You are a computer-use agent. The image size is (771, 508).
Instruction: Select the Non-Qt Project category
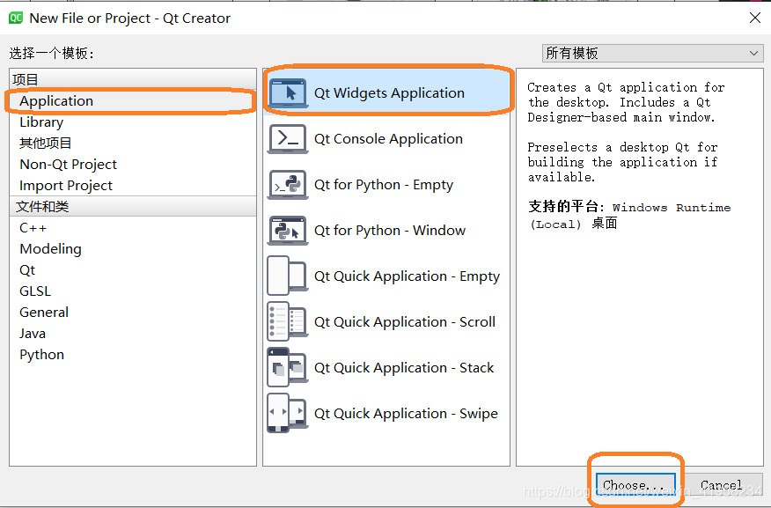point(133,165)
